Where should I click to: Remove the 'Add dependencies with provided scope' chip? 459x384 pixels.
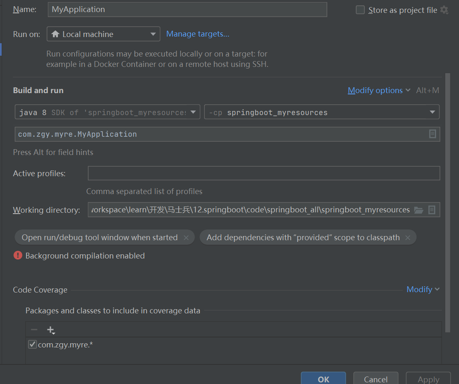408,238
